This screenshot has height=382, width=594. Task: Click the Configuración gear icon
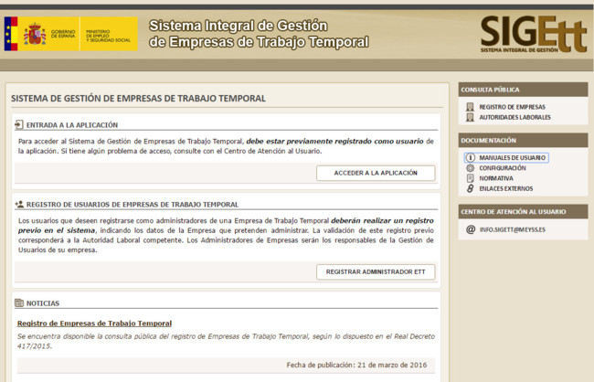[470, 168]
